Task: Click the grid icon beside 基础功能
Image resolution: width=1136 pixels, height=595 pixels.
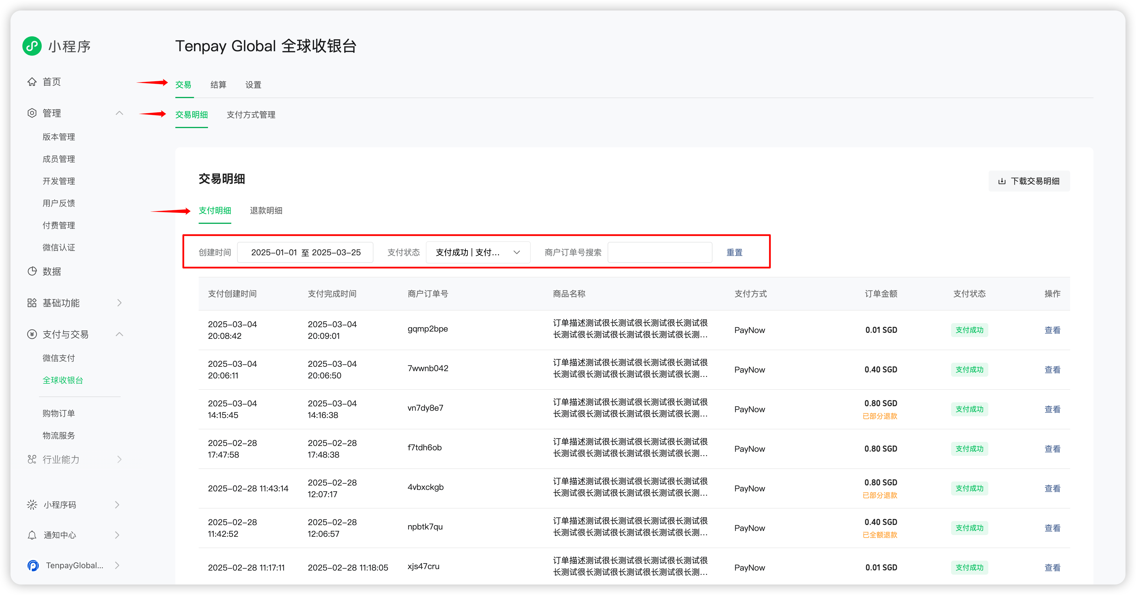Action: 32,303
